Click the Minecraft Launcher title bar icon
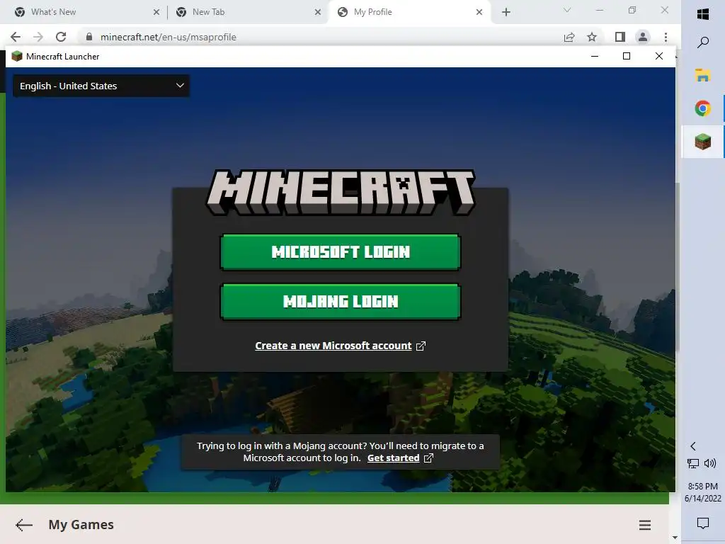Screen dimensions: 725x544 (17, 56)
